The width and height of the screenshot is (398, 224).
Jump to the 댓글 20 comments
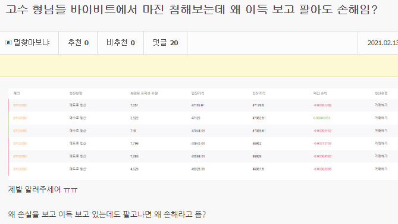pos(165,43)
